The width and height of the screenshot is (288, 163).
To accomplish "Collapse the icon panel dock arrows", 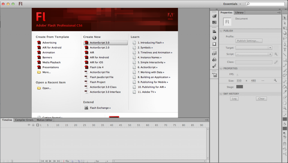I will [217, 9].
